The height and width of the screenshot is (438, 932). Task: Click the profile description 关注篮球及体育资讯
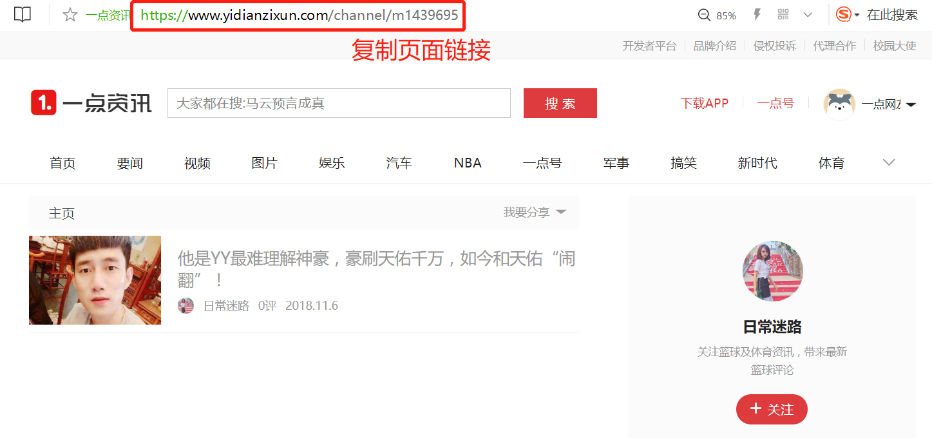pos(772,361)
